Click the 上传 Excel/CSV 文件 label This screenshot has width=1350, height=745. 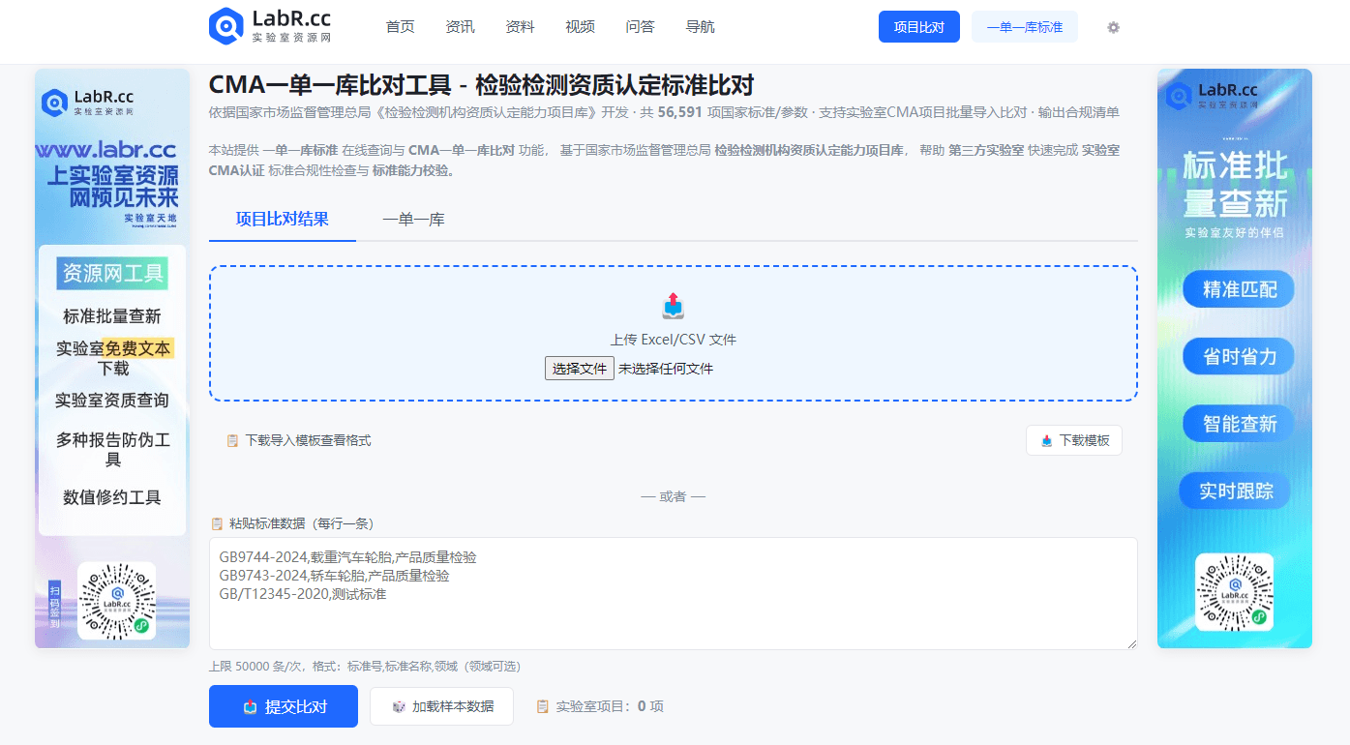pos(674,340)
